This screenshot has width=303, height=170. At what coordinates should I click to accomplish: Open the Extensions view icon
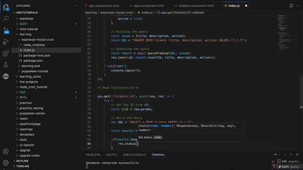click(6, 53)
